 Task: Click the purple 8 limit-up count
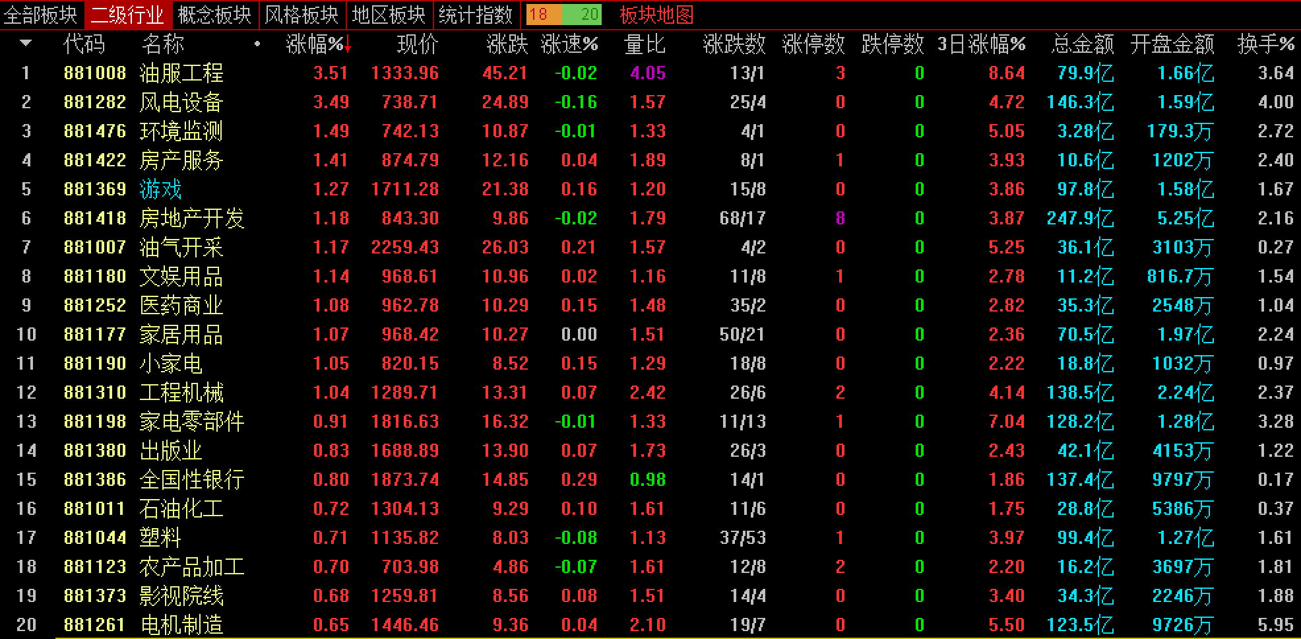tap(840, 218)
